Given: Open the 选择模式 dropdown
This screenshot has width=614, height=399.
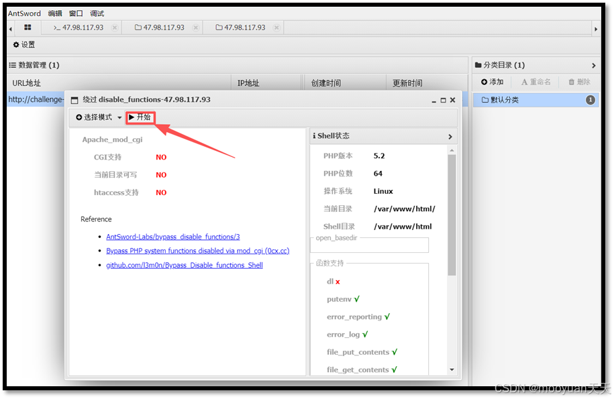Looking at the screenshot, I should 99,117.
